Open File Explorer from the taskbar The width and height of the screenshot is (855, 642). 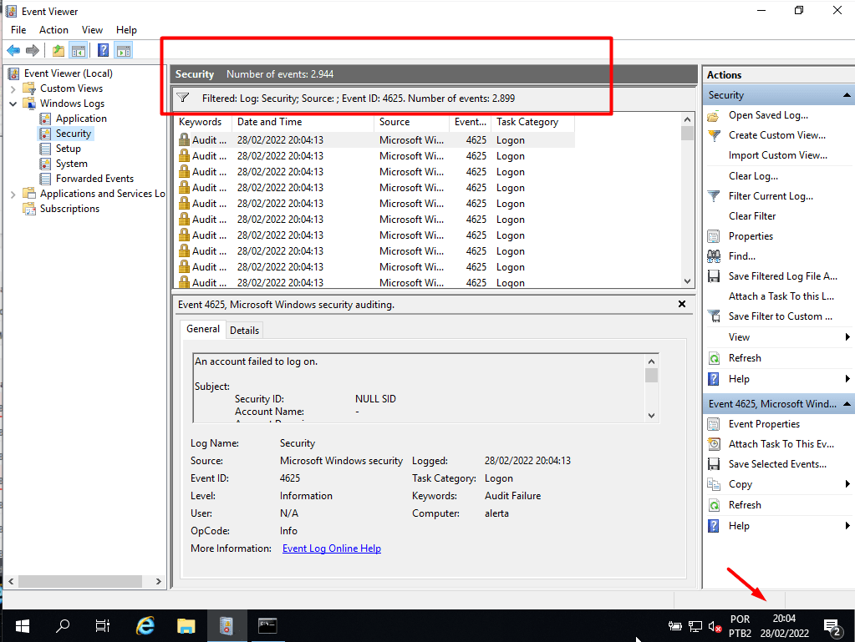(x=186, y=625)
